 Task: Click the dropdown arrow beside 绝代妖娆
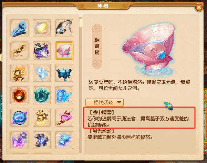(119, 102)
